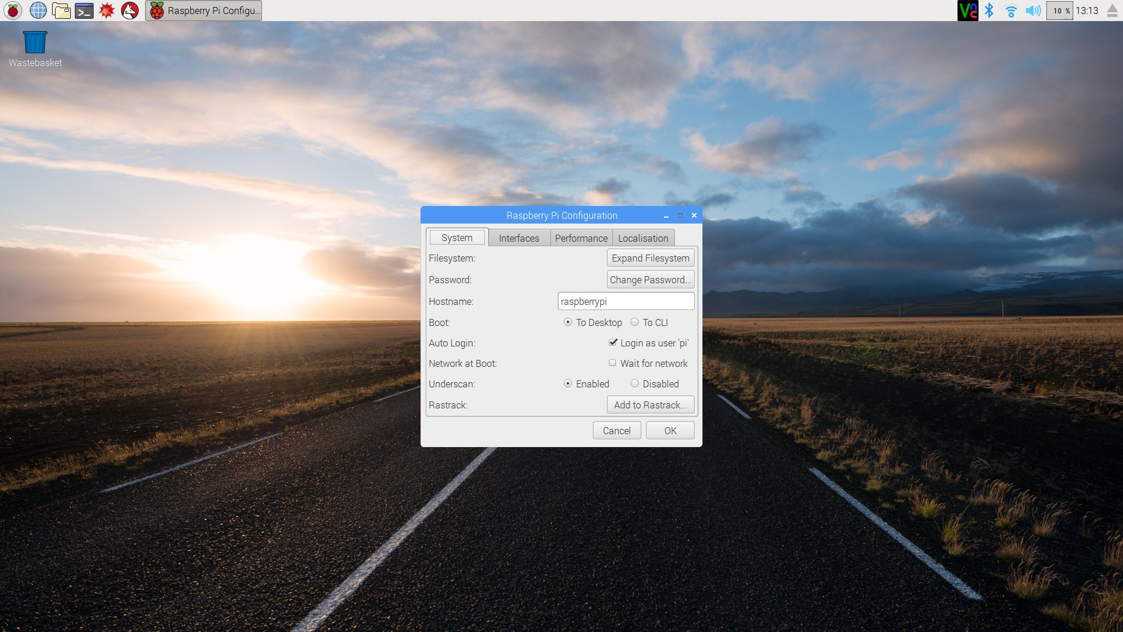Open the Raspberry Pi main menu
The height and width of the screenshot is (632, 1123).
(13, 11)
